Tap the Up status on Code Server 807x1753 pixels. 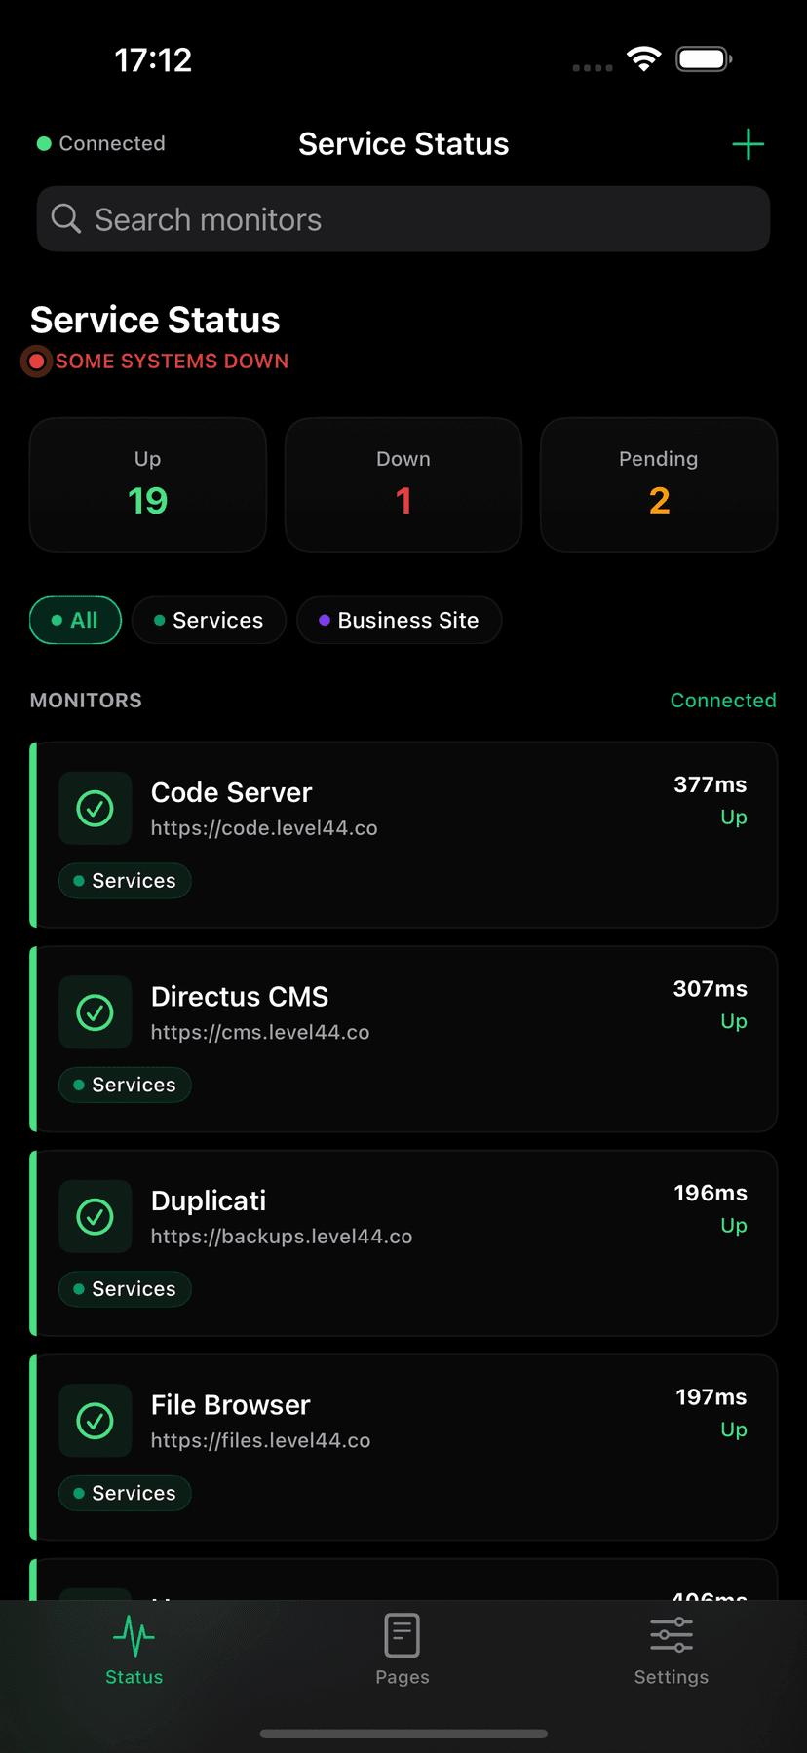pyautogui.click(x=734, y=818)
